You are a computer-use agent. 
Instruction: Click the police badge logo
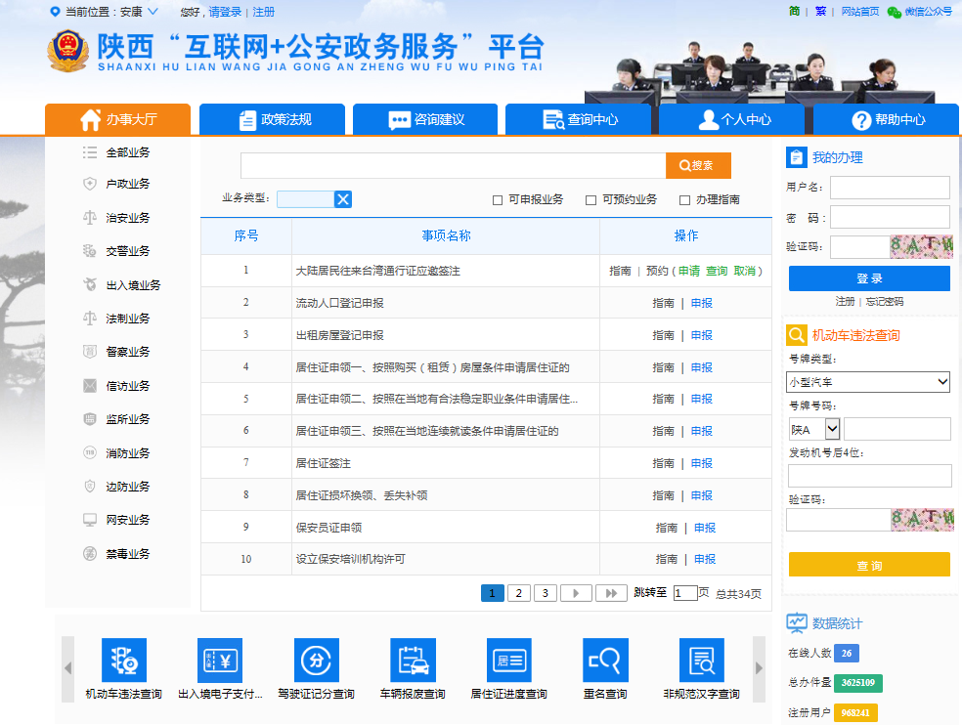67,51
